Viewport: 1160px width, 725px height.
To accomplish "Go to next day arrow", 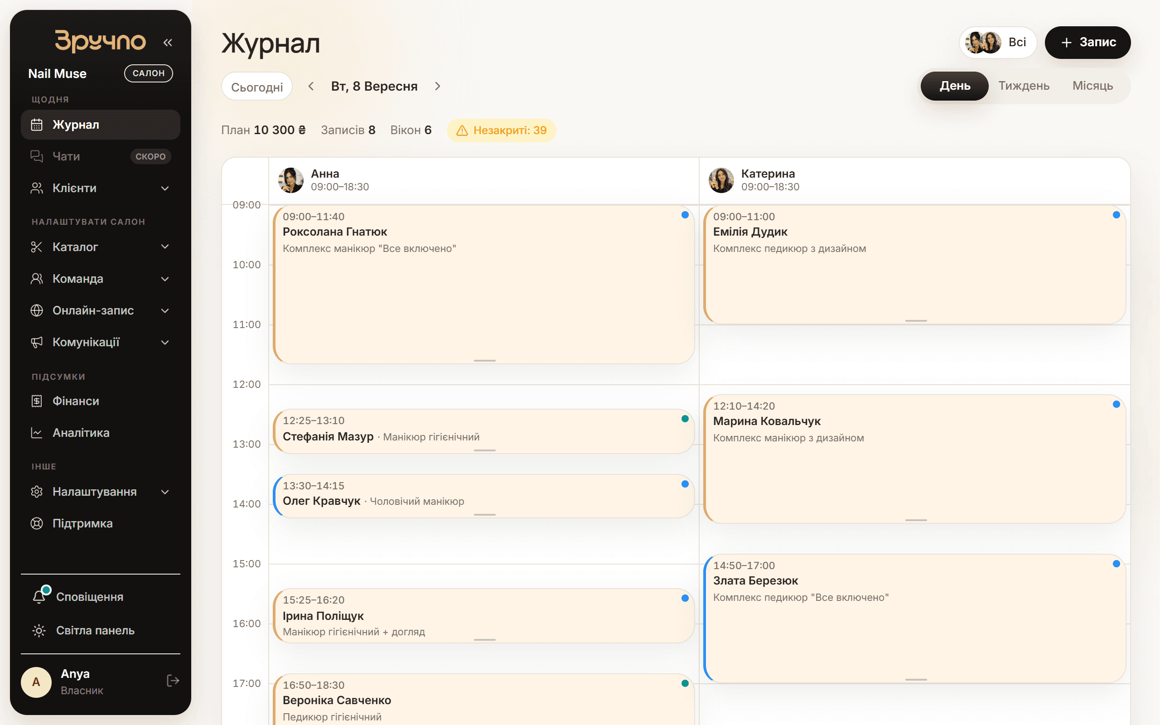I will 438,86.
